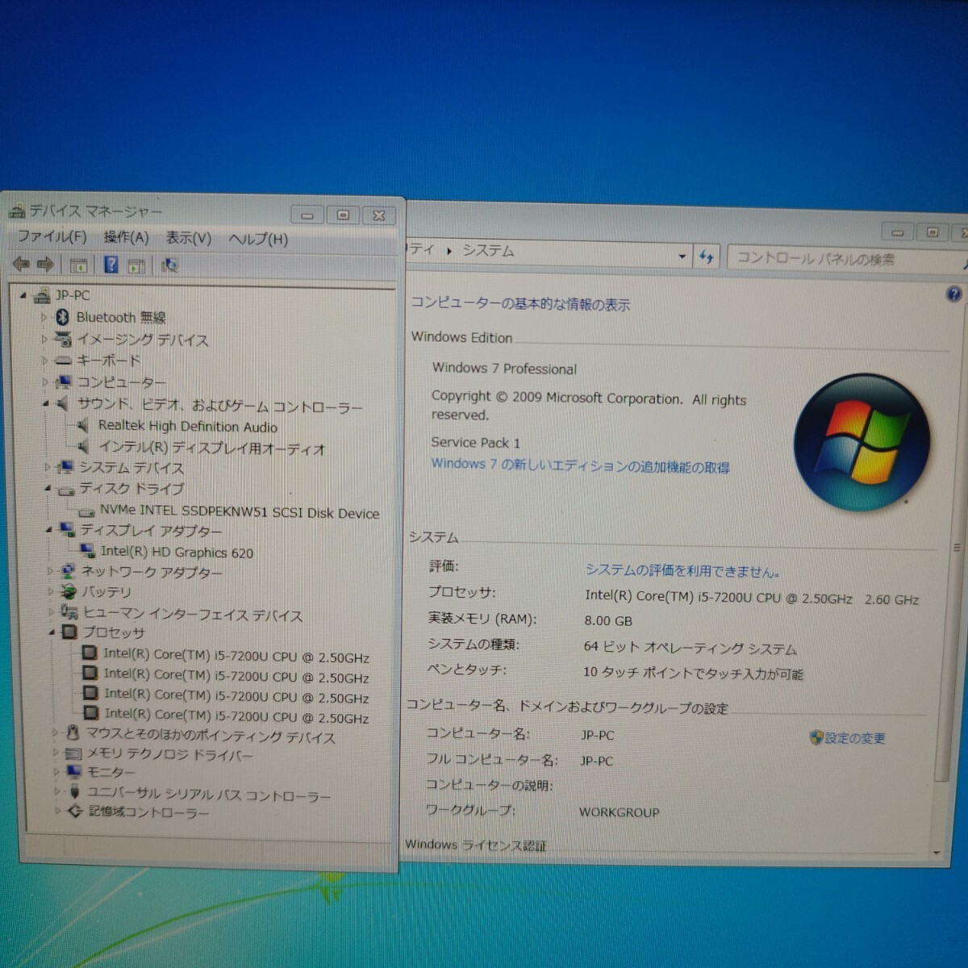The width and height of the screenshot is (968, 968).
Task: Click the help icon in System window
Action: [x=953, y=294]
